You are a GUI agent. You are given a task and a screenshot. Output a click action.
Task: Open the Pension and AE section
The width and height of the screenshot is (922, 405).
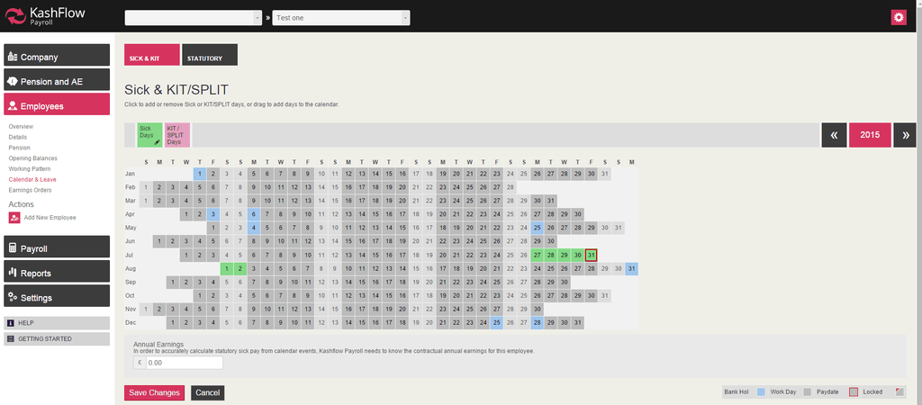(x=57, y=81)
